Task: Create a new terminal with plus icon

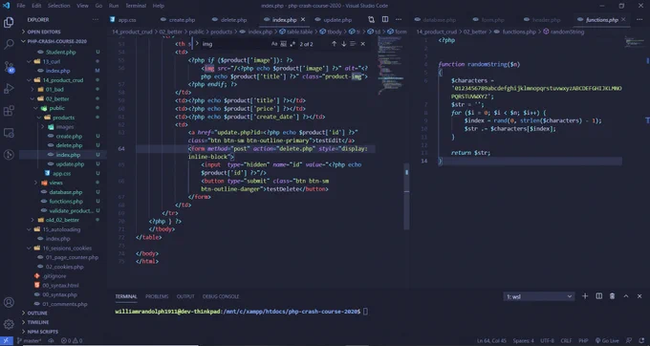Action: tap(585, 296)
